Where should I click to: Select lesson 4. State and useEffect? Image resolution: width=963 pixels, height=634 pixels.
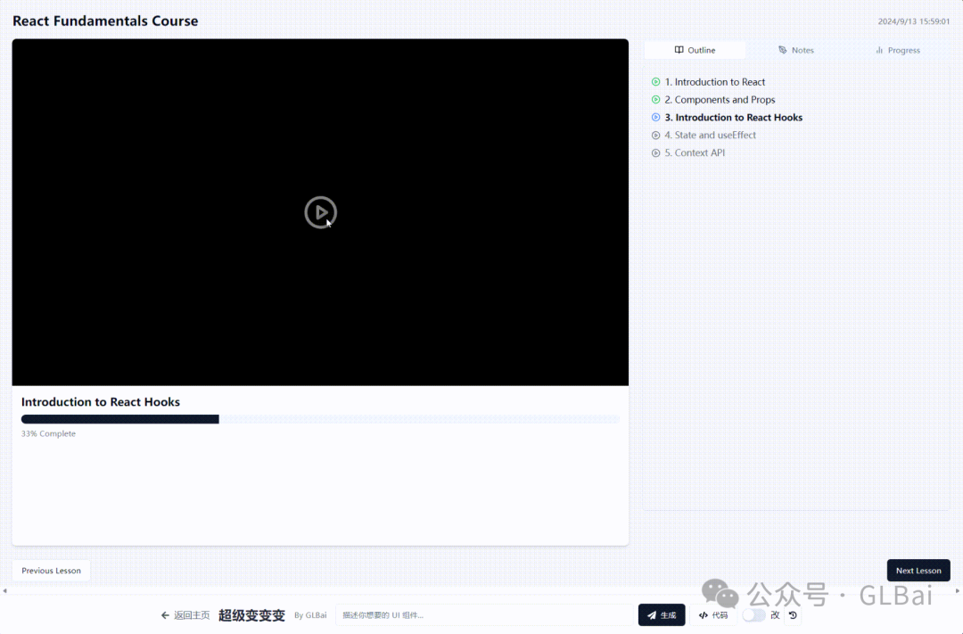(x=710, y=136)
